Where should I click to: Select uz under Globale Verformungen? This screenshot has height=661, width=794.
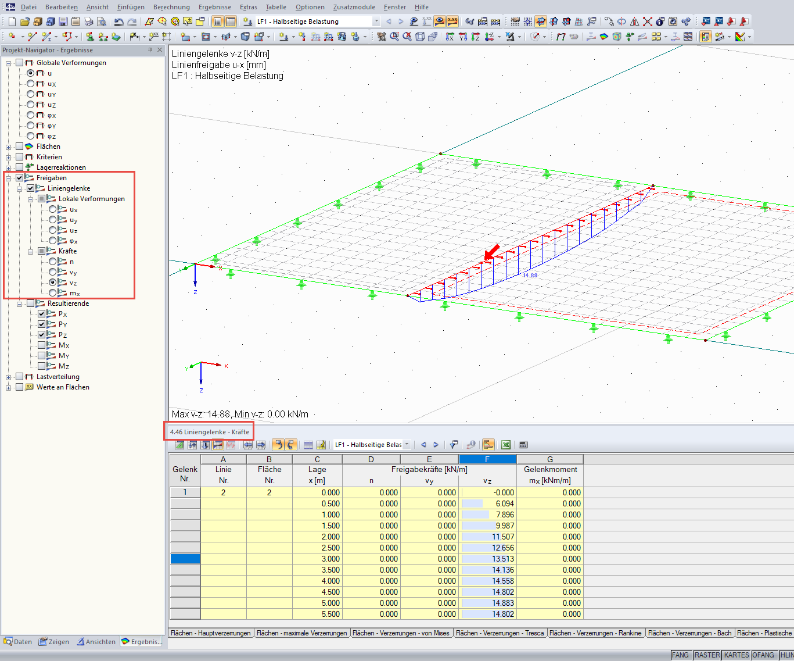pos(31,105)
